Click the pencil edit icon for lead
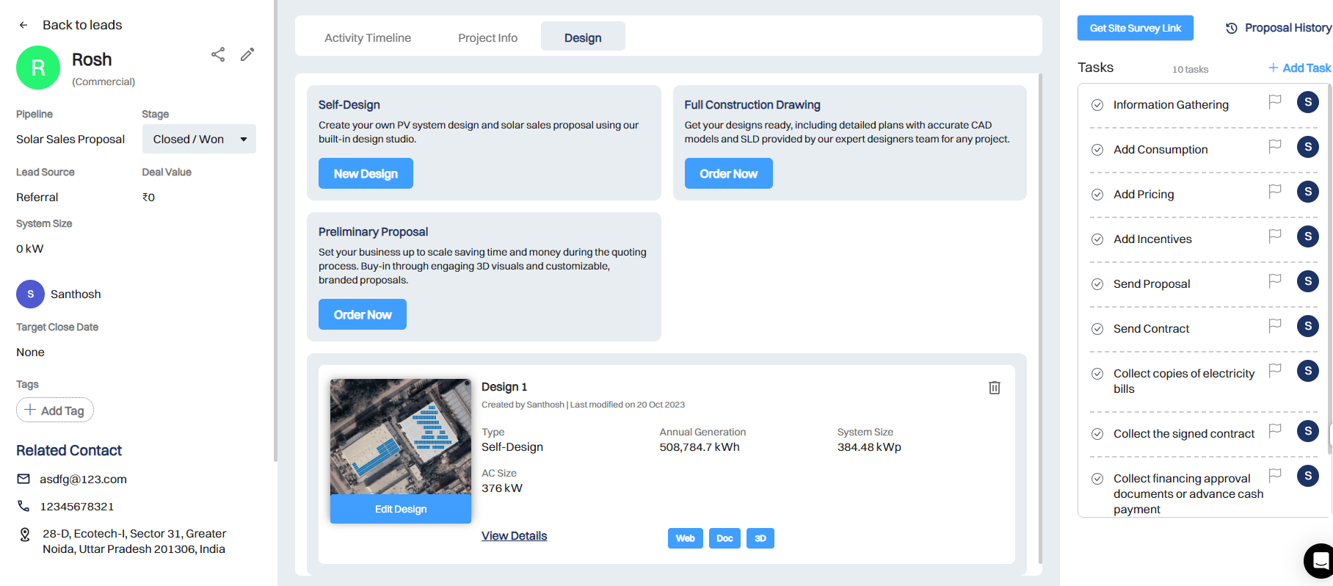1333x586 pixels. click(x=247, y=54)
